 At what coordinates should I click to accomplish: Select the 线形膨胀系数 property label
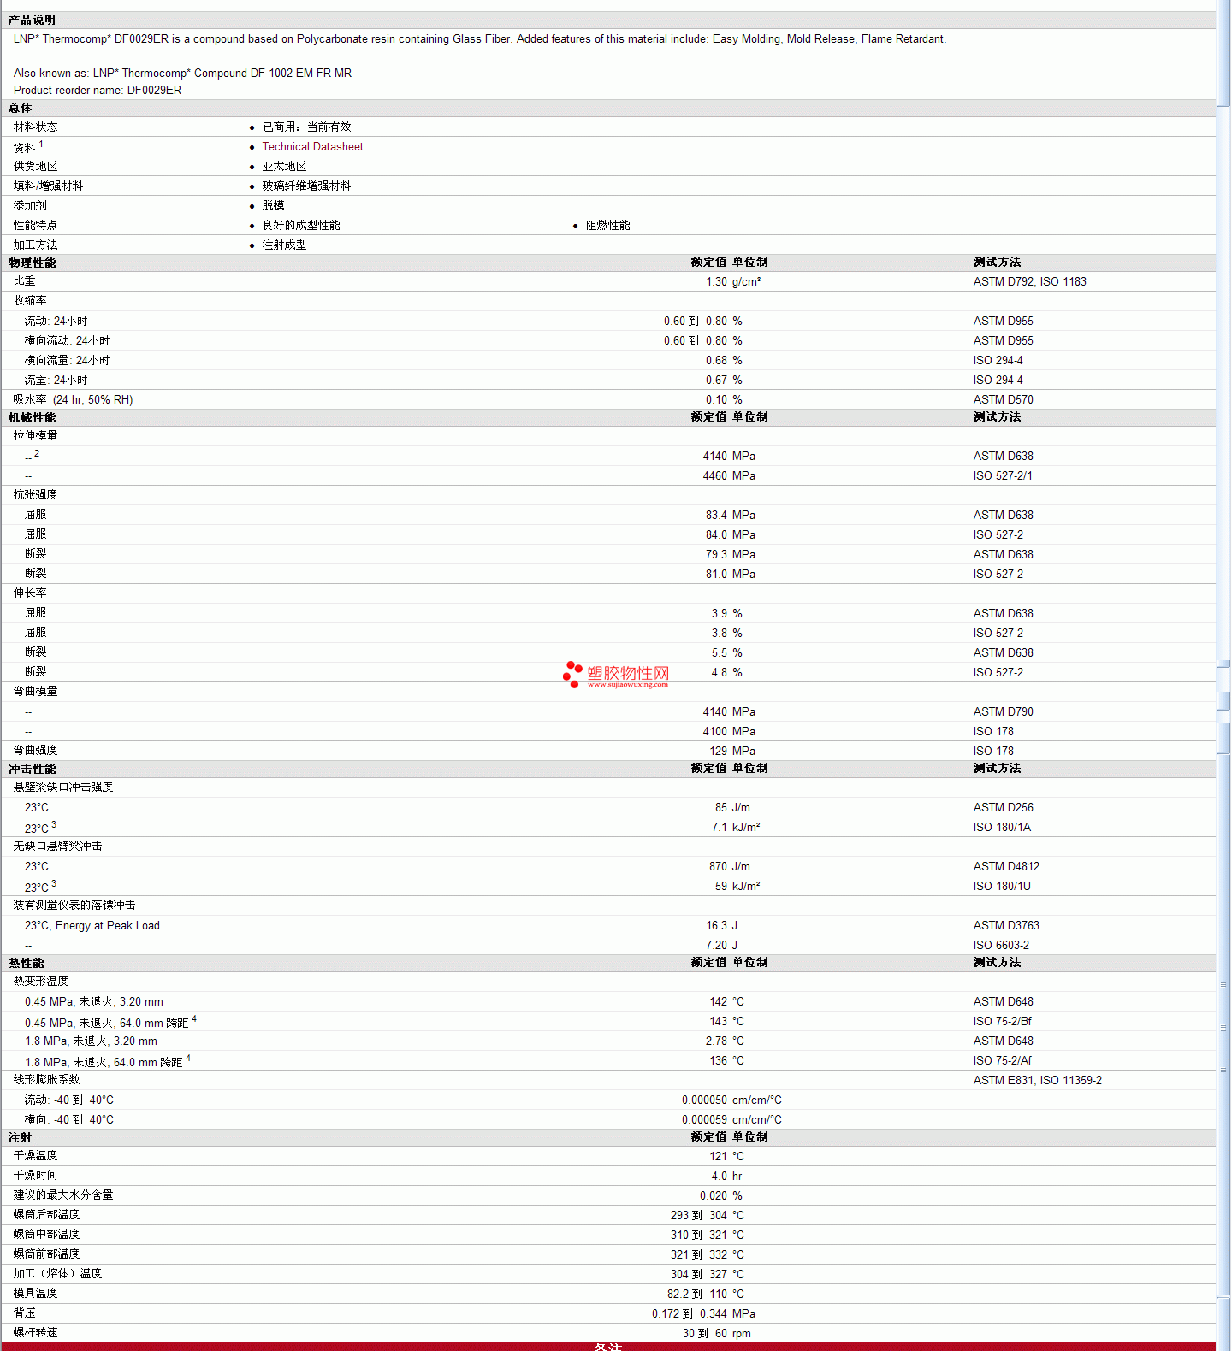pyautogui.click(x=46, y=1079)
